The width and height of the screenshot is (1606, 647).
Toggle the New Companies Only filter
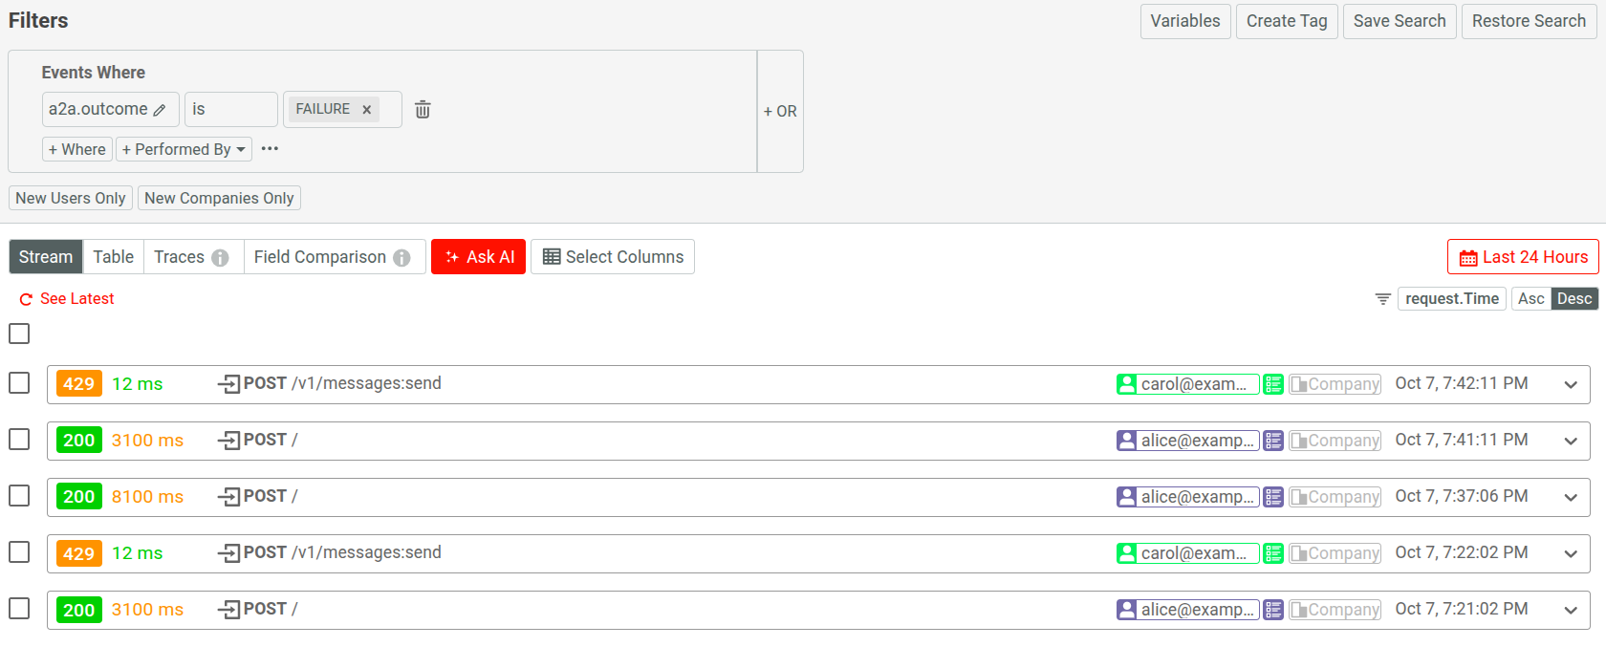coord(219,198)
